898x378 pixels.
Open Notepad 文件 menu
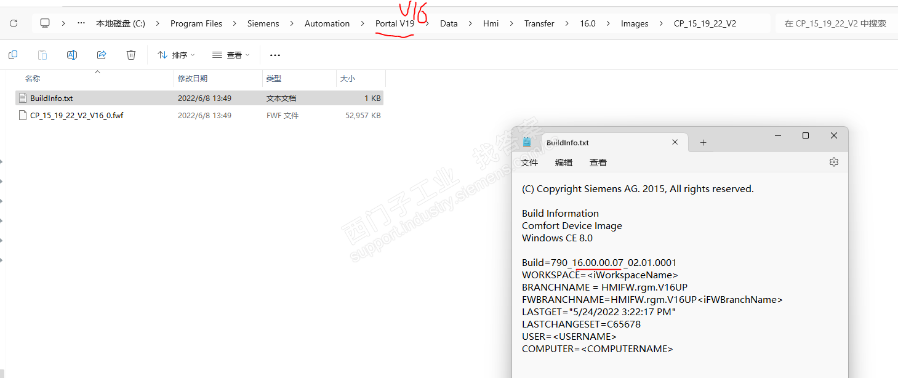tap(529, 163)
